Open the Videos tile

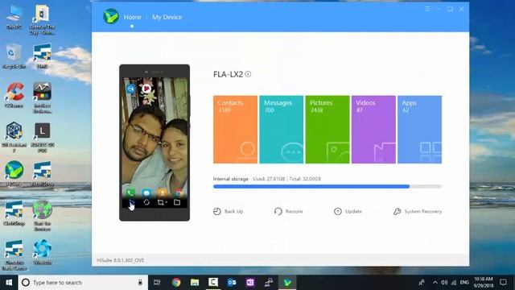coord(373,130)
